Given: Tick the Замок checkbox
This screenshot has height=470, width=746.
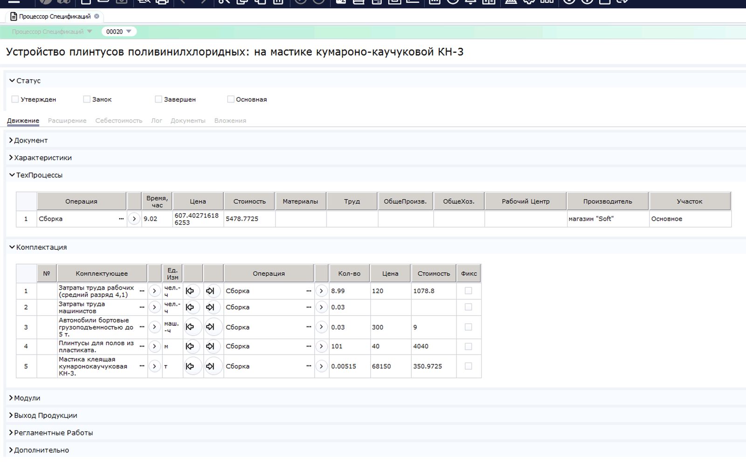Looking at the screenshot, I should click(87, 99).
